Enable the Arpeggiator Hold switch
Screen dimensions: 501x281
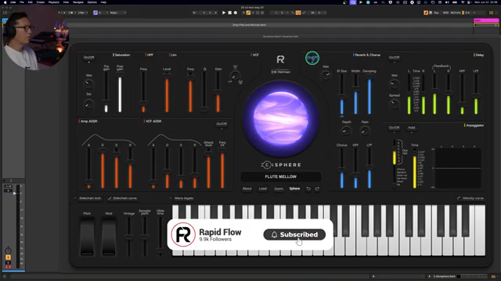[412, 128]
